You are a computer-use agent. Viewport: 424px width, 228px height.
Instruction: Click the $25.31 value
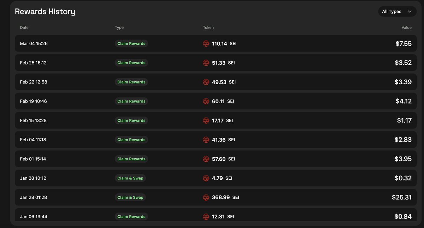[x=402, y=197]
